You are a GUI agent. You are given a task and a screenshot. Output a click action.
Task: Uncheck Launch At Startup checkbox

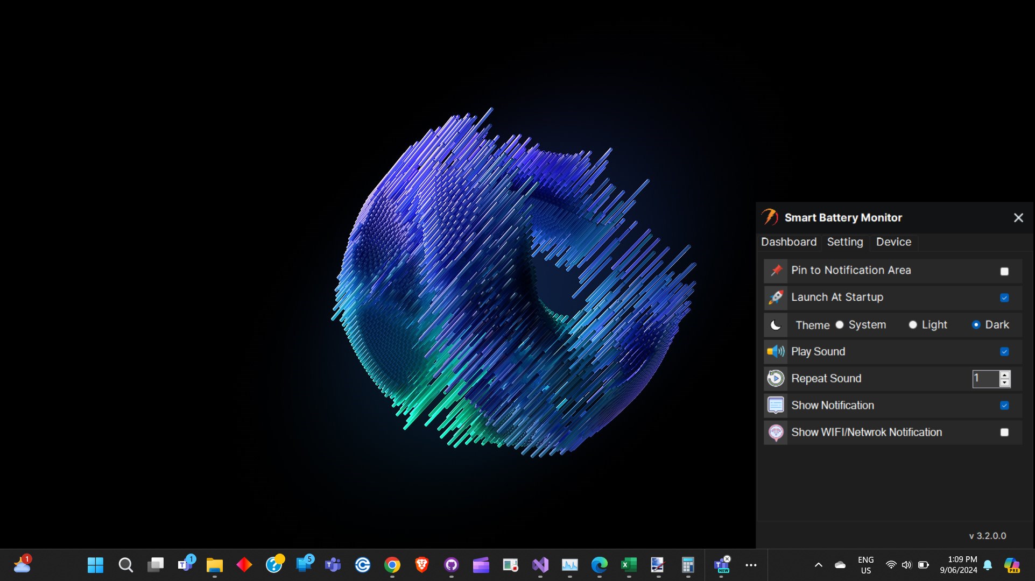click(x=1004, y=297)
